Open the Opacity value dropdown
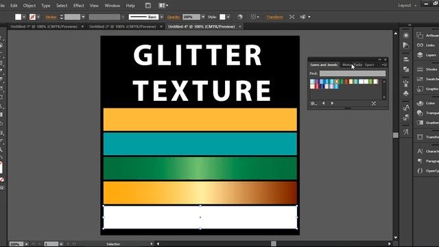 tap(203, 17)
